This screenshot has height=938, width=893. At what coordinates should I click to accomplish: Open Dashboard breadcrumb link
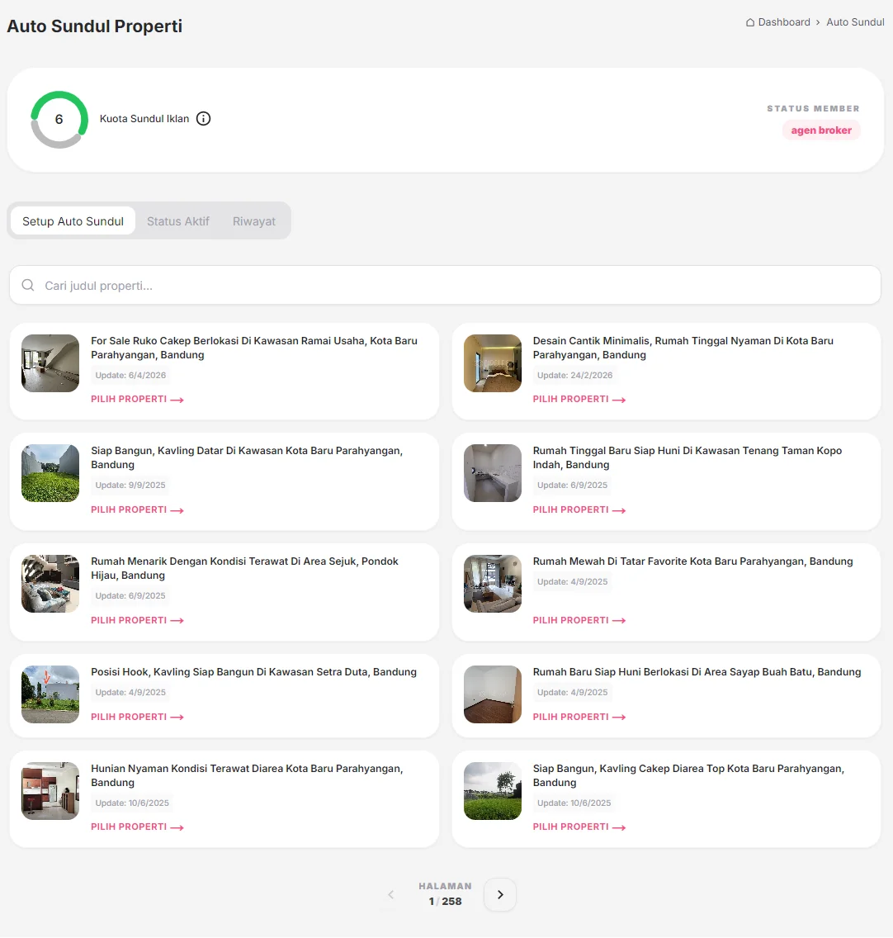[784, 22]
